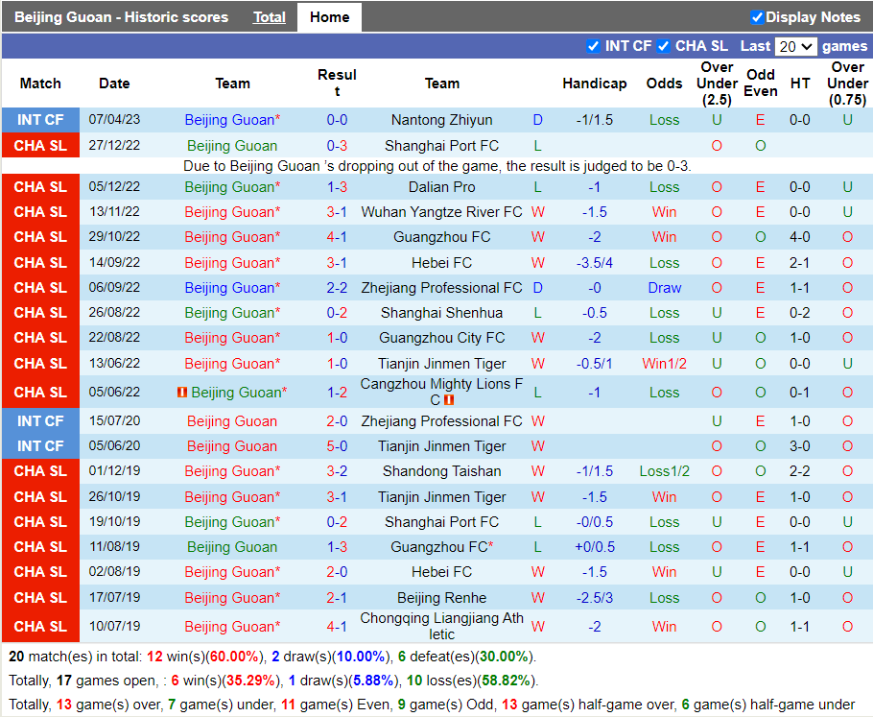Open the 0-0 result against Nantong Zhiyun
873x717 pixels.
[x=337, y=120]
